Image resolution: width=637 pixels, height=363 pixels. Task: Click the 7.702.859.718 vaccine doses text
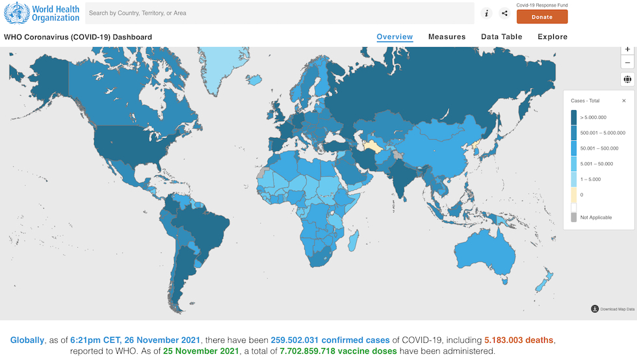338,351
